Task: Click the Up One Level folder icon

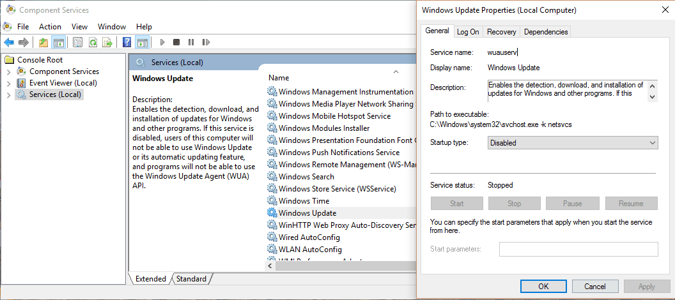Action: (x=43, y=43)
